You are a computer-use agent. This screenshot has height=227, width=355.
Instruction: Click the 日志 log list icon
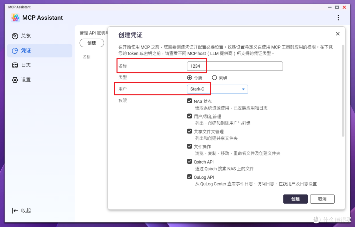pos(15,65)
